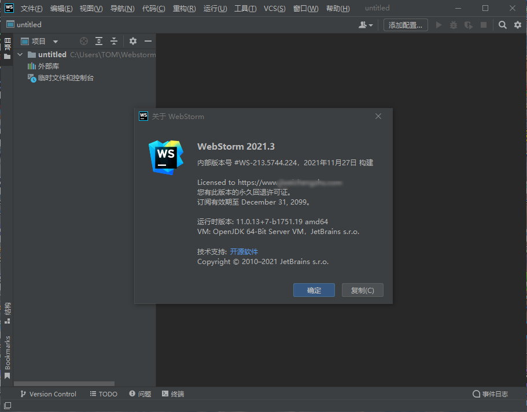Click the Licensed to https://www line
Image resolution: width=527 pixels, height=412 pixels.
(270, 183)
